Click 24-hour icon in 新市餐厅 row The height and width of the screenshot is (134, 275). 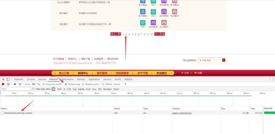pos(143,11)
